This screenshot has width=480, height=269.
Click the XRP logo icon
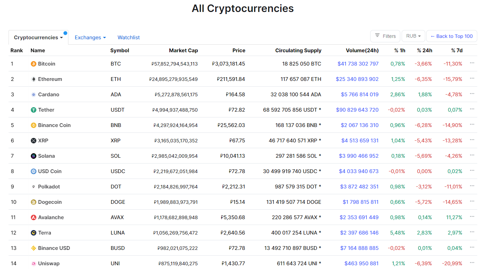(x=34, y=141)
